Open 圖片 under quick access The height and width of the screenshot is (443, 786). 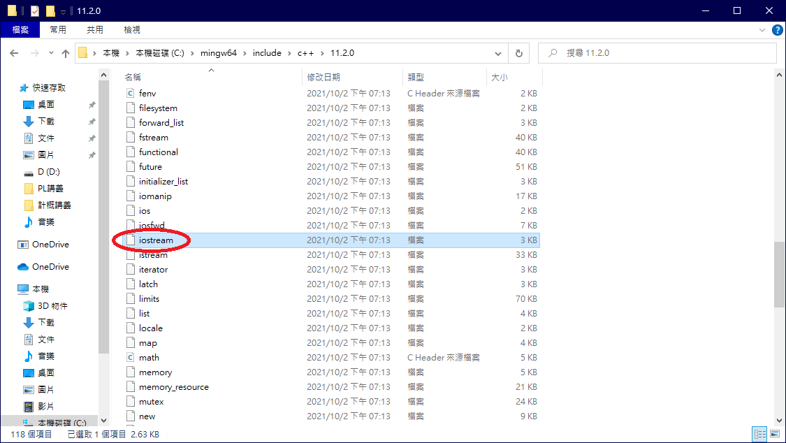click(46, 155)
